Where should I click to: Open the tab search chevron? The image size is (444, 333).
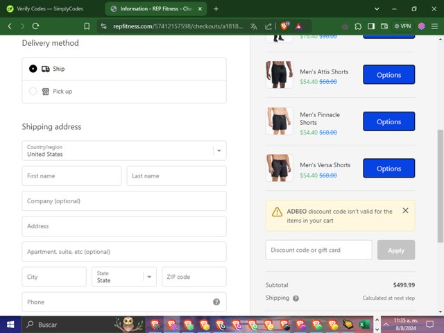pyautogui.click(x=377, y=9)
